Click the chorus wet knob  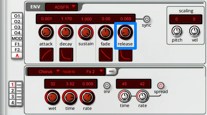pyautogui.click(x=52, y=97)
